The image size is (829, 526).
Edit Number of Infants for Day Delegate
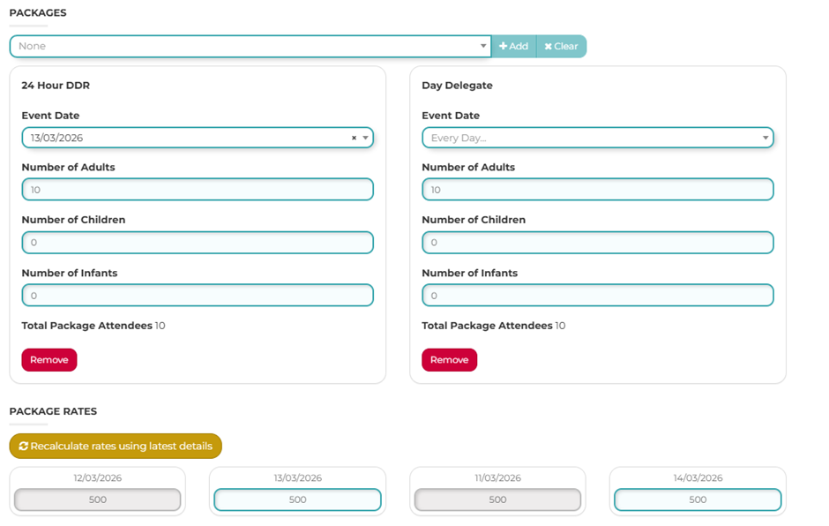click(x=597, y=296)
